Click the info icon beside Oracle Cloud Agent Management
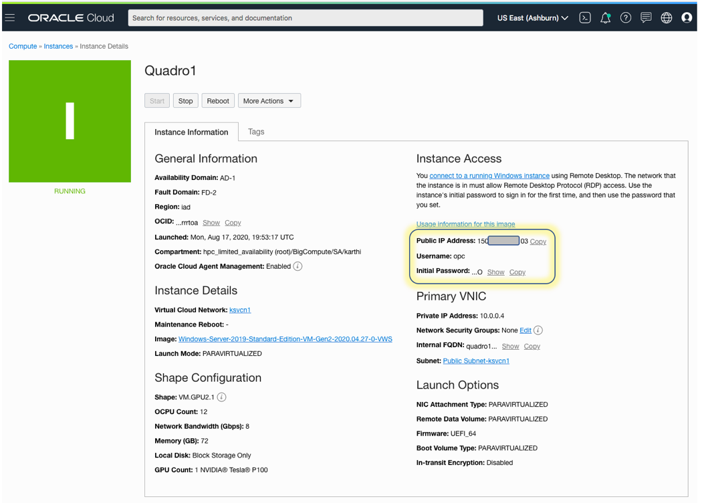The height and width of the screenshot is (503, 702). [x=297, y=266]
